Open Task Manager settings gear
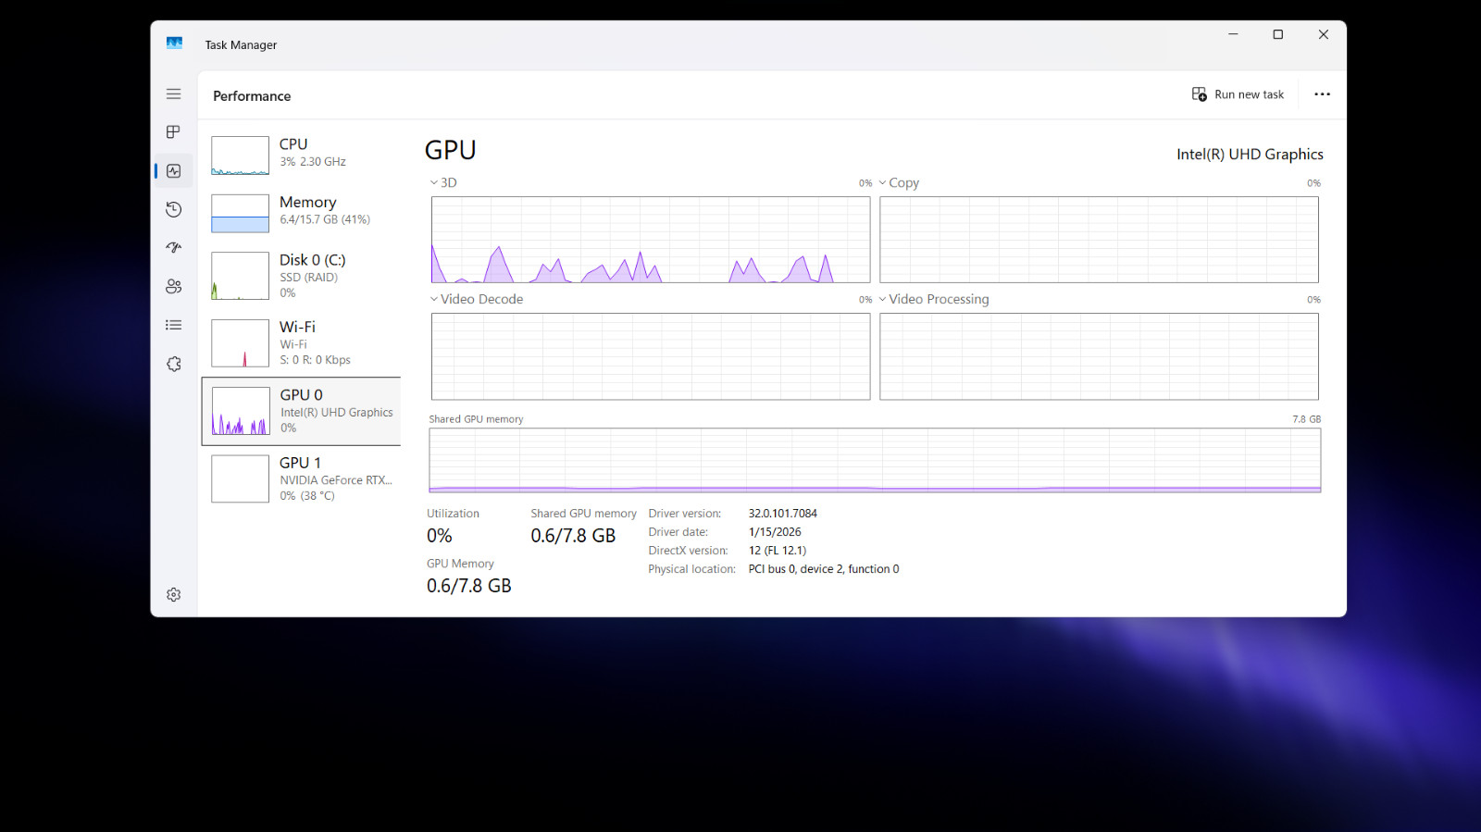1481x832 pixels. [173, 595]
